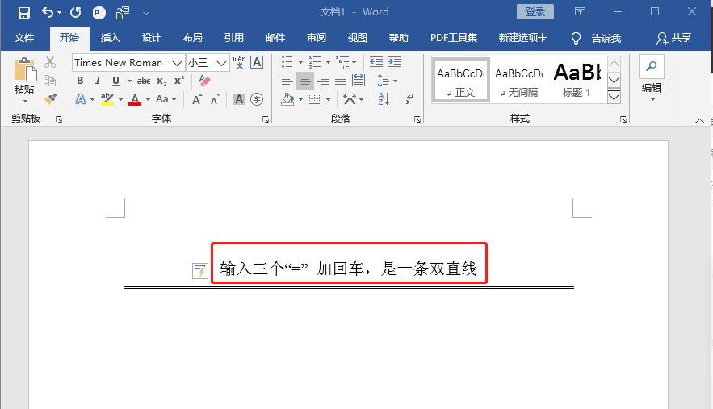
Task: Open Asian layout text direction tool
Action: (350, 99)
